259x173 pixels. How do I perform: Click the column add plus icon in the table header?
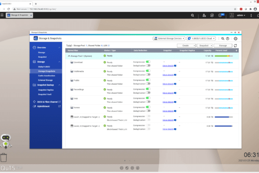pyautogui.click(x=236, y=51)
